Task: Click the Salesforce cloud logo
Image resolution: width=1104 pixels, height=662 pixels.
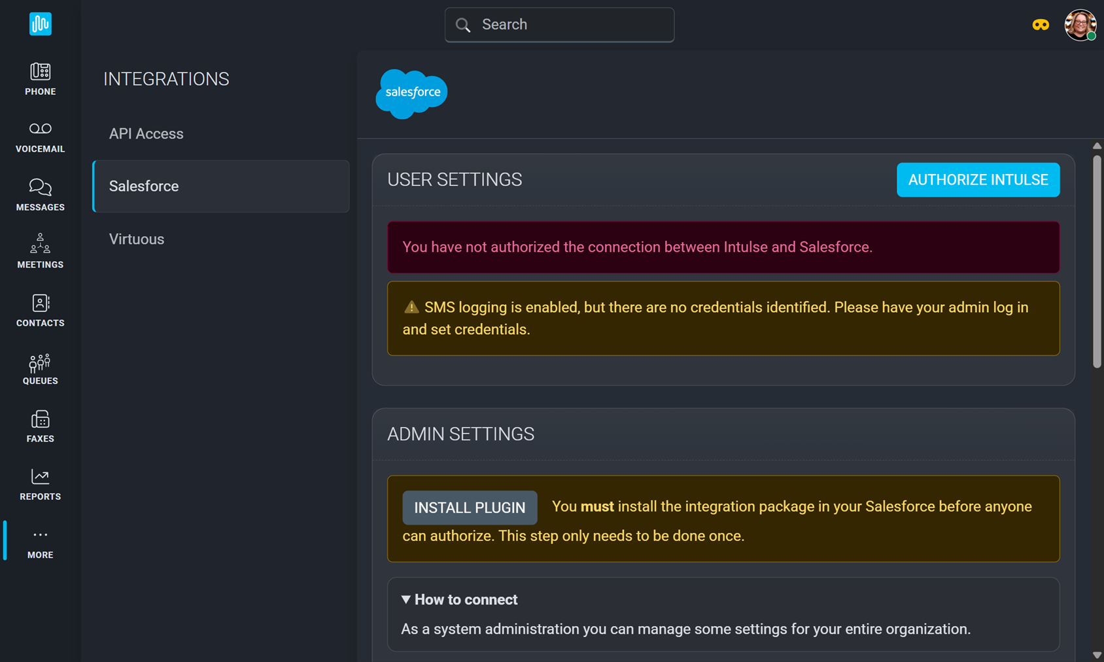Action: tap(411, 94)
